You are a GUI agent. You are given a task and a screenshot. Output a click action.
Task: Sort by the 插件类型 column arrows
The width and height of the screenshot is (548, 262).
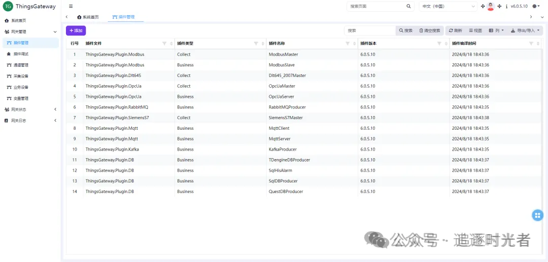[x=263, y=44]
